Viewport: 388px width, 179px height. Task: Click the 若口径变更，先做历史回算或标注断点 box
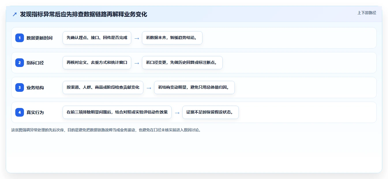pyautogui.click(x=182, y=63)
